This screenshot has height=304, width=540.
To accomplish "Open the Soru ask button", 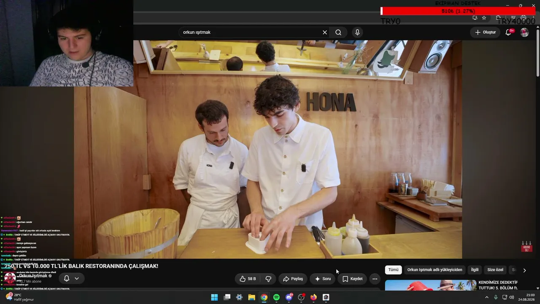I will [x=322, y=279].
